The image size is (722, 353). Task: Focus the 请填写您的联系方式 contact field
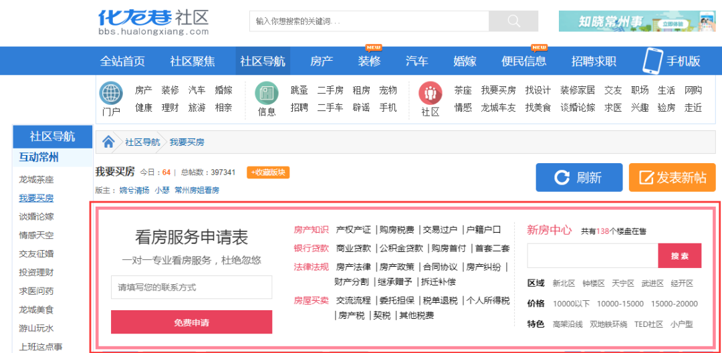coord(192,287)
